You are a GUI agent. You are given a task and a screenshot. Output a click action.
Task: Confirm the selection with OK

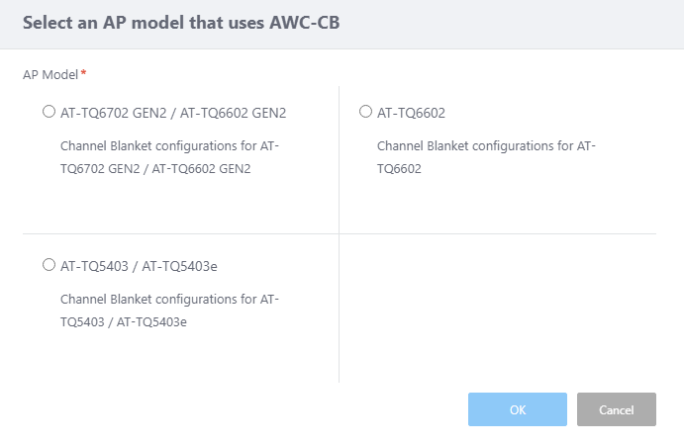[517, 409]
